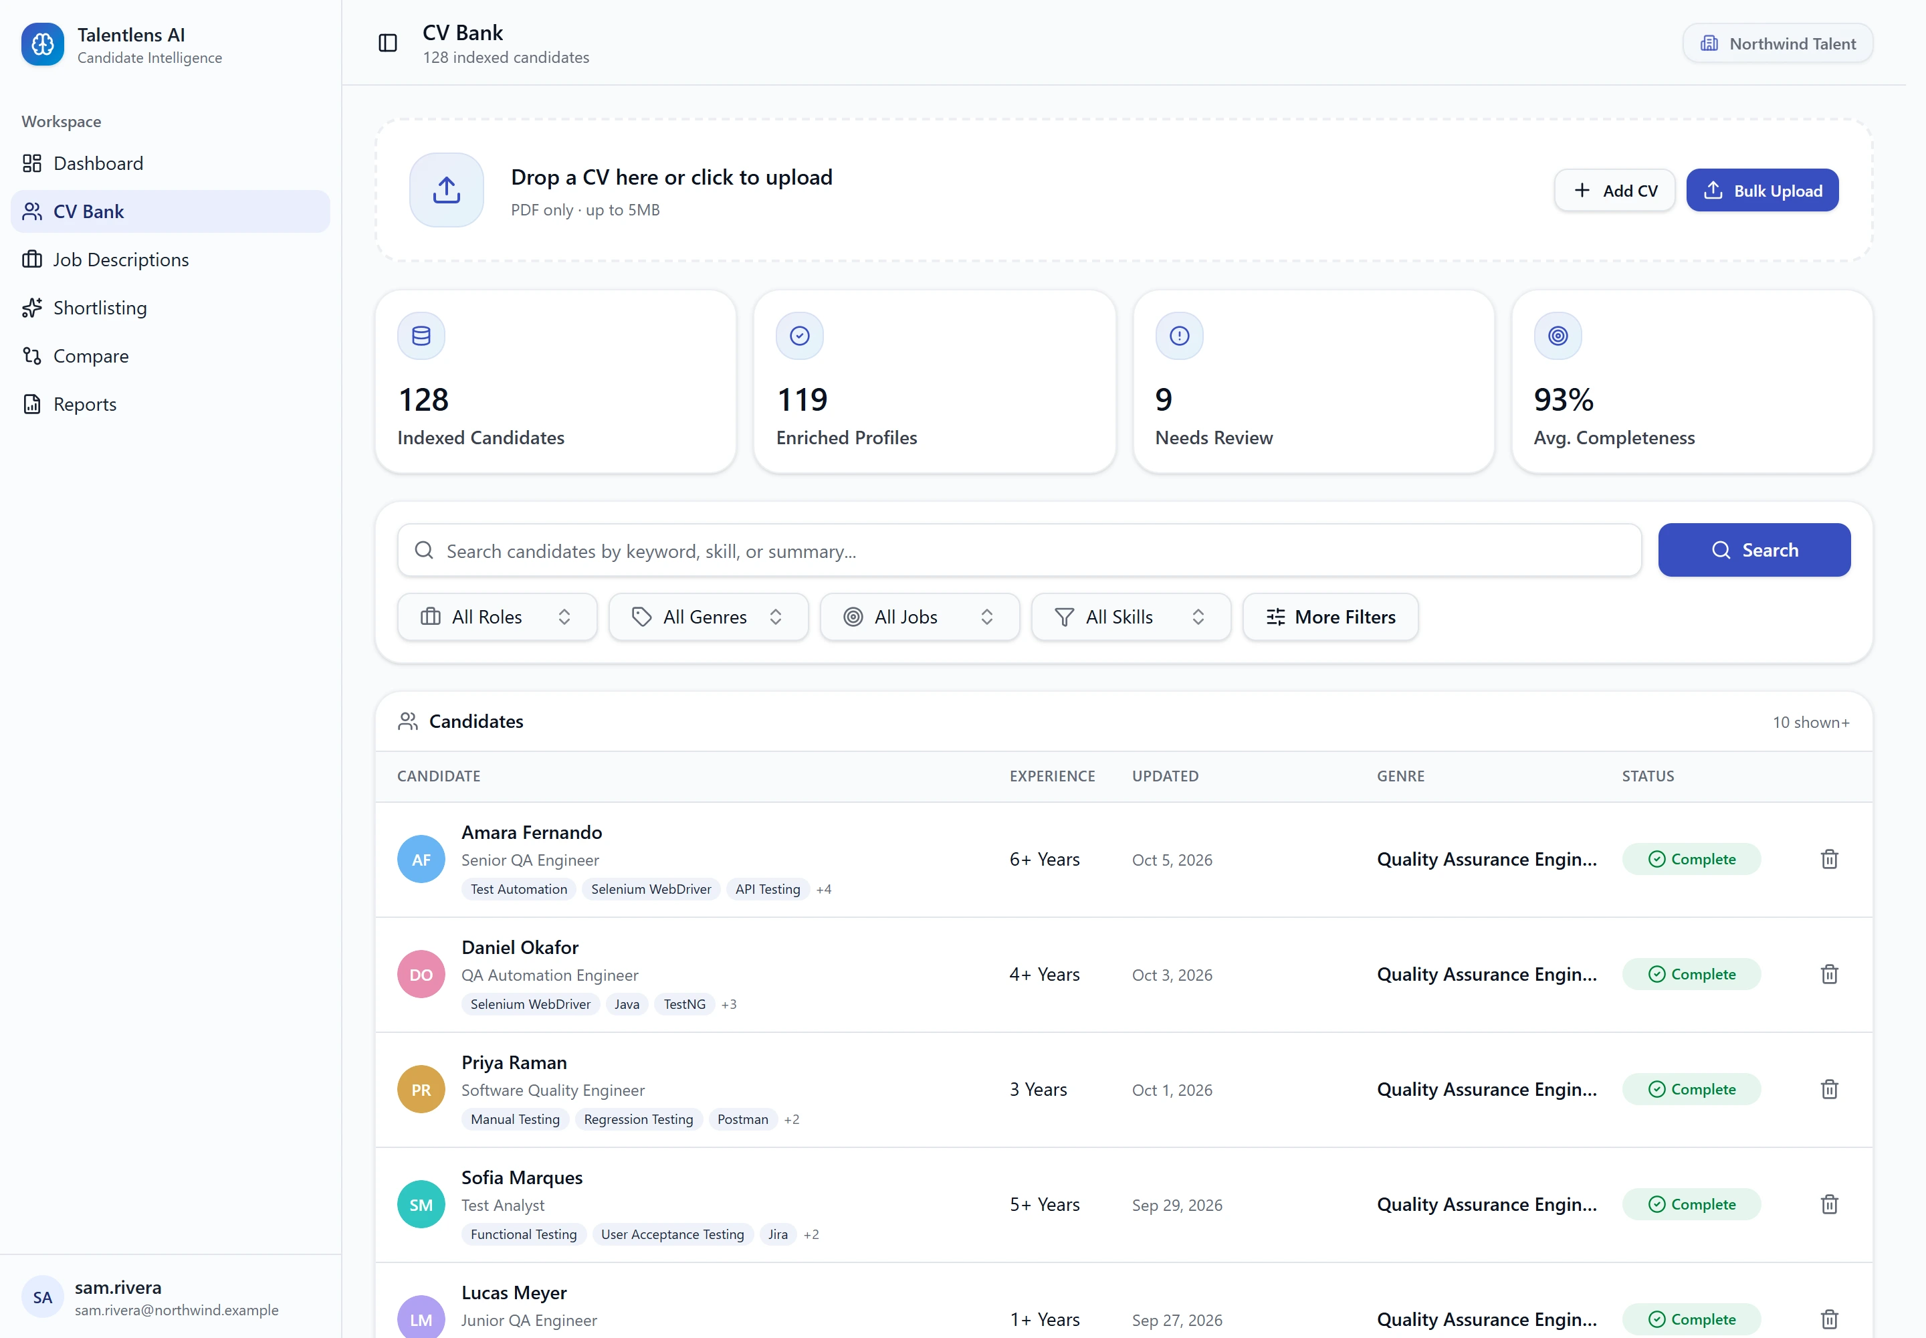Click the TestNG skill tag
1926x1338 pixels.
pyautogui.click(x=685, y=1004)
